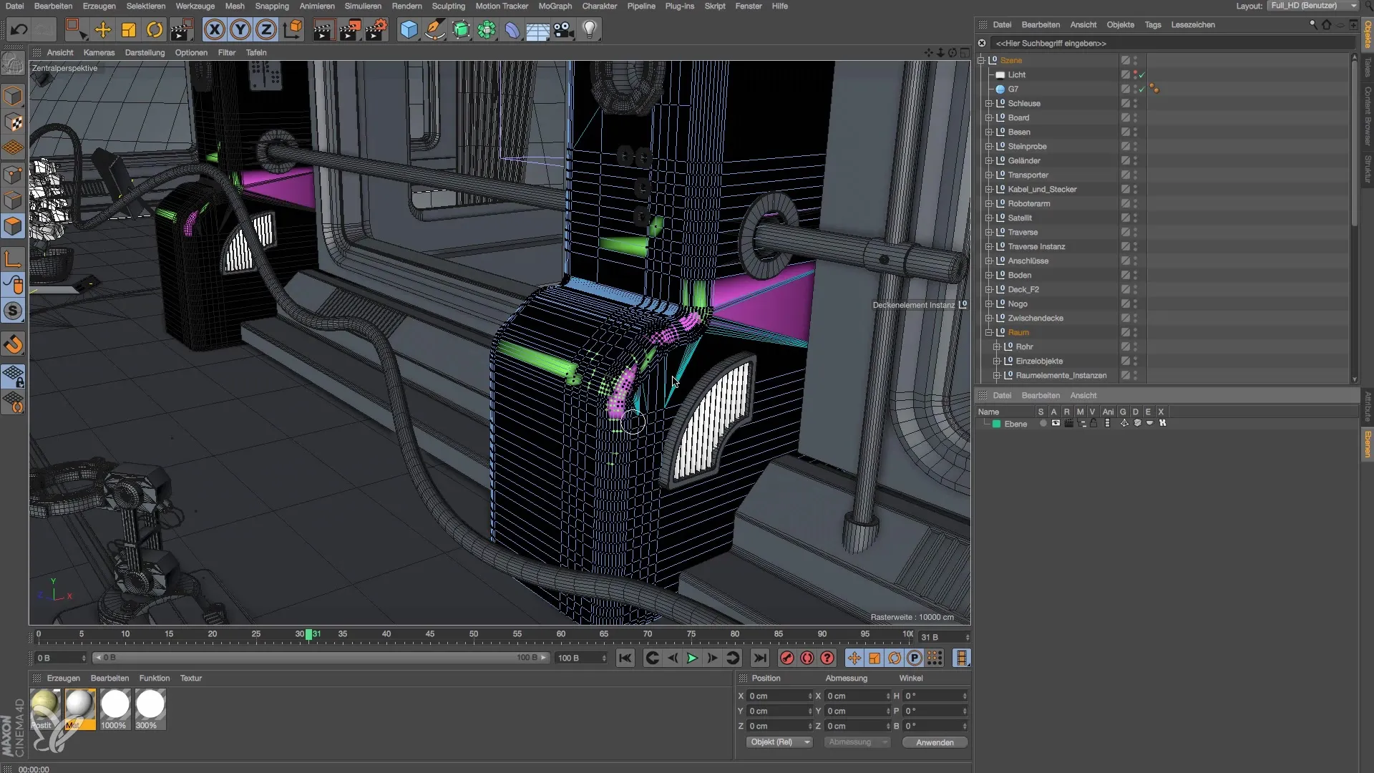Click the Make Editable icon in the left toolbar
Viewport: 1374px width, 773px height.
(x=13, y=64)
